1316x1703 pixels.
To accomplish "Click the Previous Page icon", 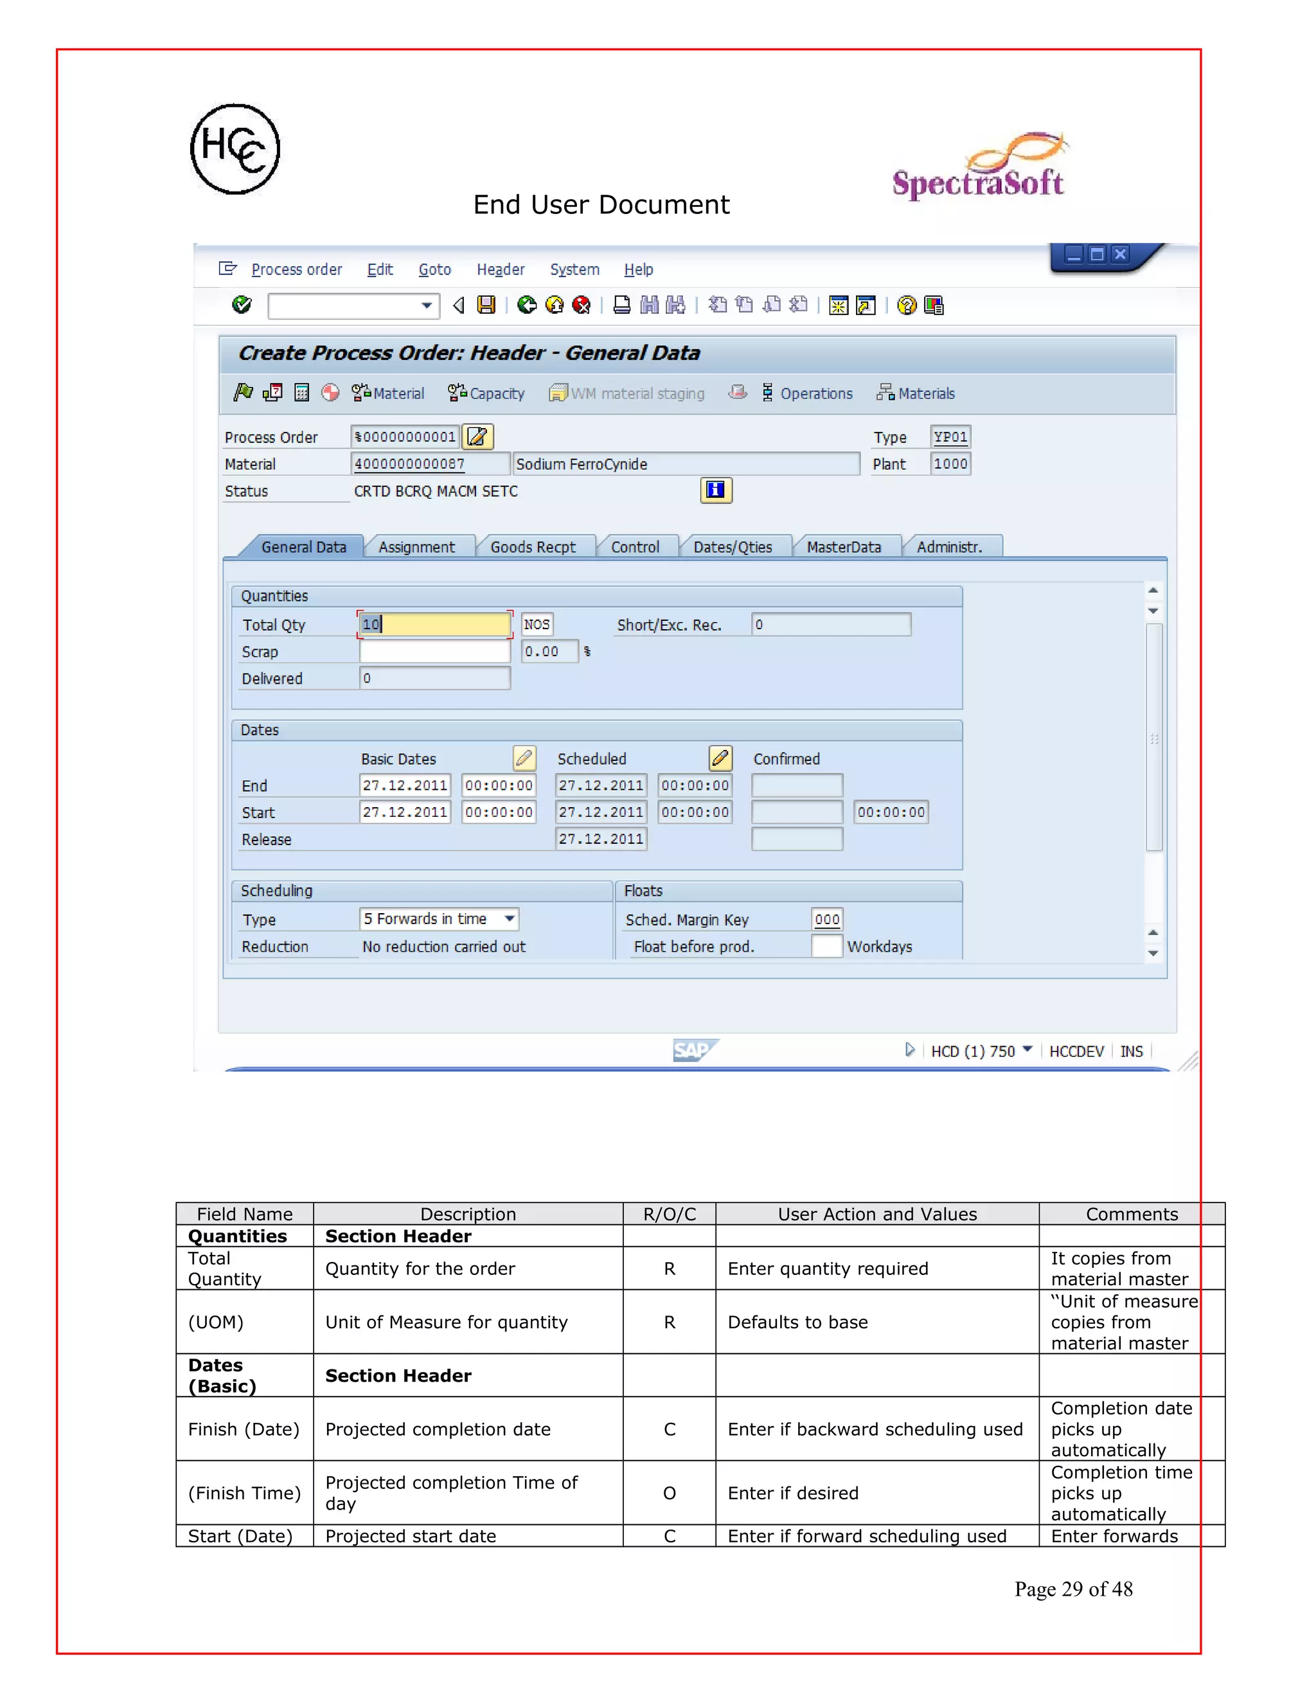I will (745, 305).
